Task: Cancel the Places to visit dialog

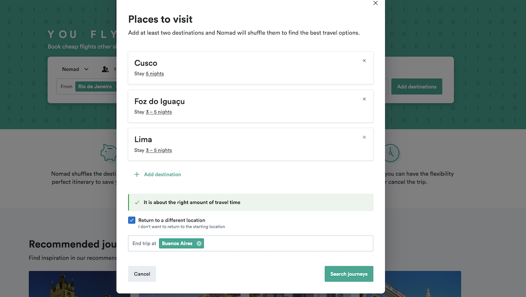Action: coord(142,274)
